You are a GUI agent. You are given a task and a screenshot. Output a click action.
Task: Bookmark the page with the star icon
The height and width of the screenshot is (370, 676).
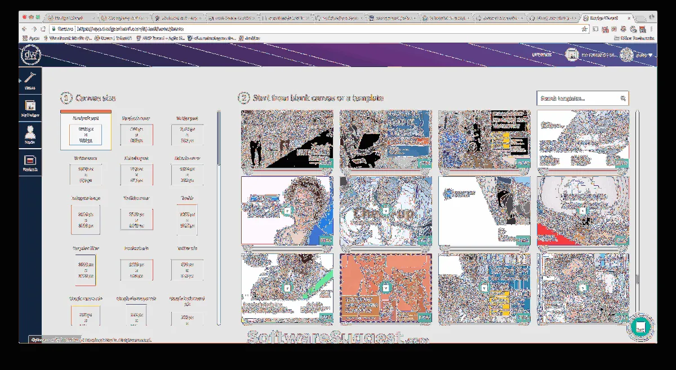click(586, 29)
